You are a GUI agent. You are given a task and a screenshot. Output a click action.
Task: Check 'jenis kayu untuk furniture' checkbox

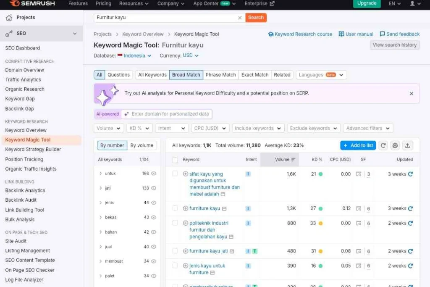click(x=175, y=265)
